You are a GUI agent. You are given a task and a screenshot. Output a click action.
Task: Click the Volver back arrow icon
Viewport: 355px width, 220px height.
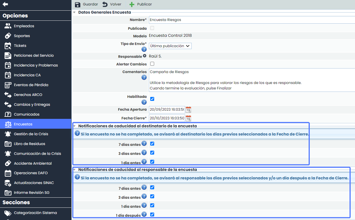point(105,4)
